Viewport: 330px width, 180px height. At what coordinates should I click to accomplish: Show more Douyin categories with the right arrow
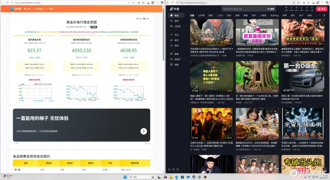(x=324, y=15)
